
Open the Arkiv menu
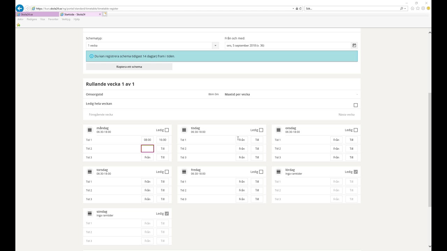[x=20, y=19]
